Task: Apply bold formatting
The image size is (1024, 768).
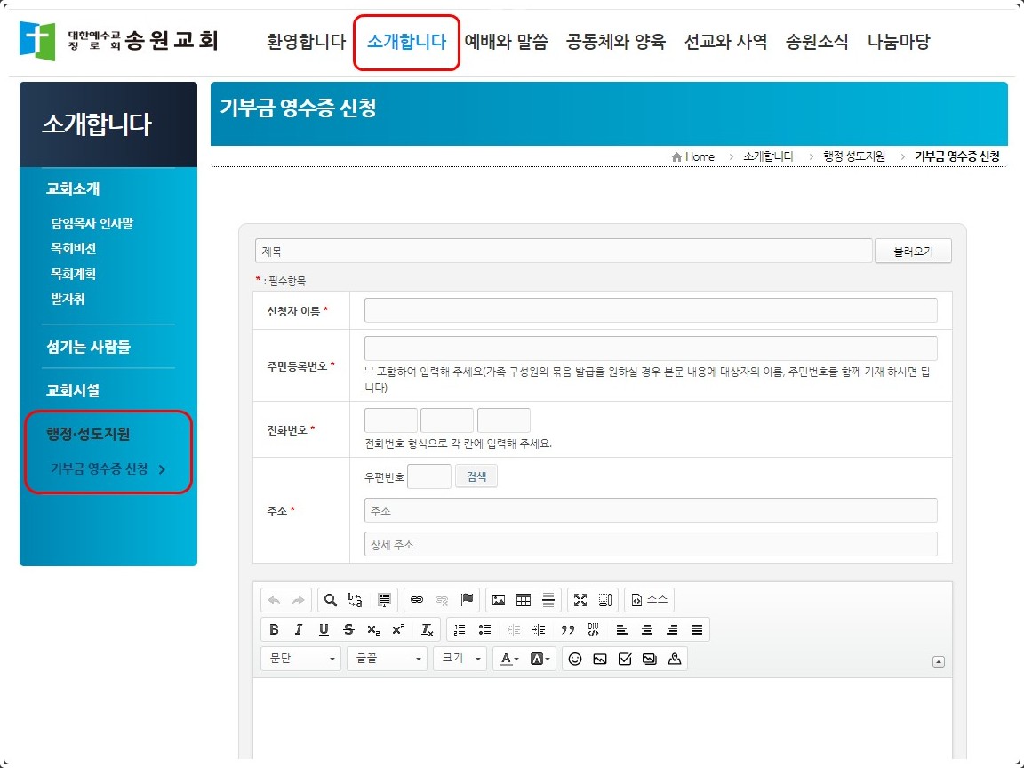Action: coord(275,629)
